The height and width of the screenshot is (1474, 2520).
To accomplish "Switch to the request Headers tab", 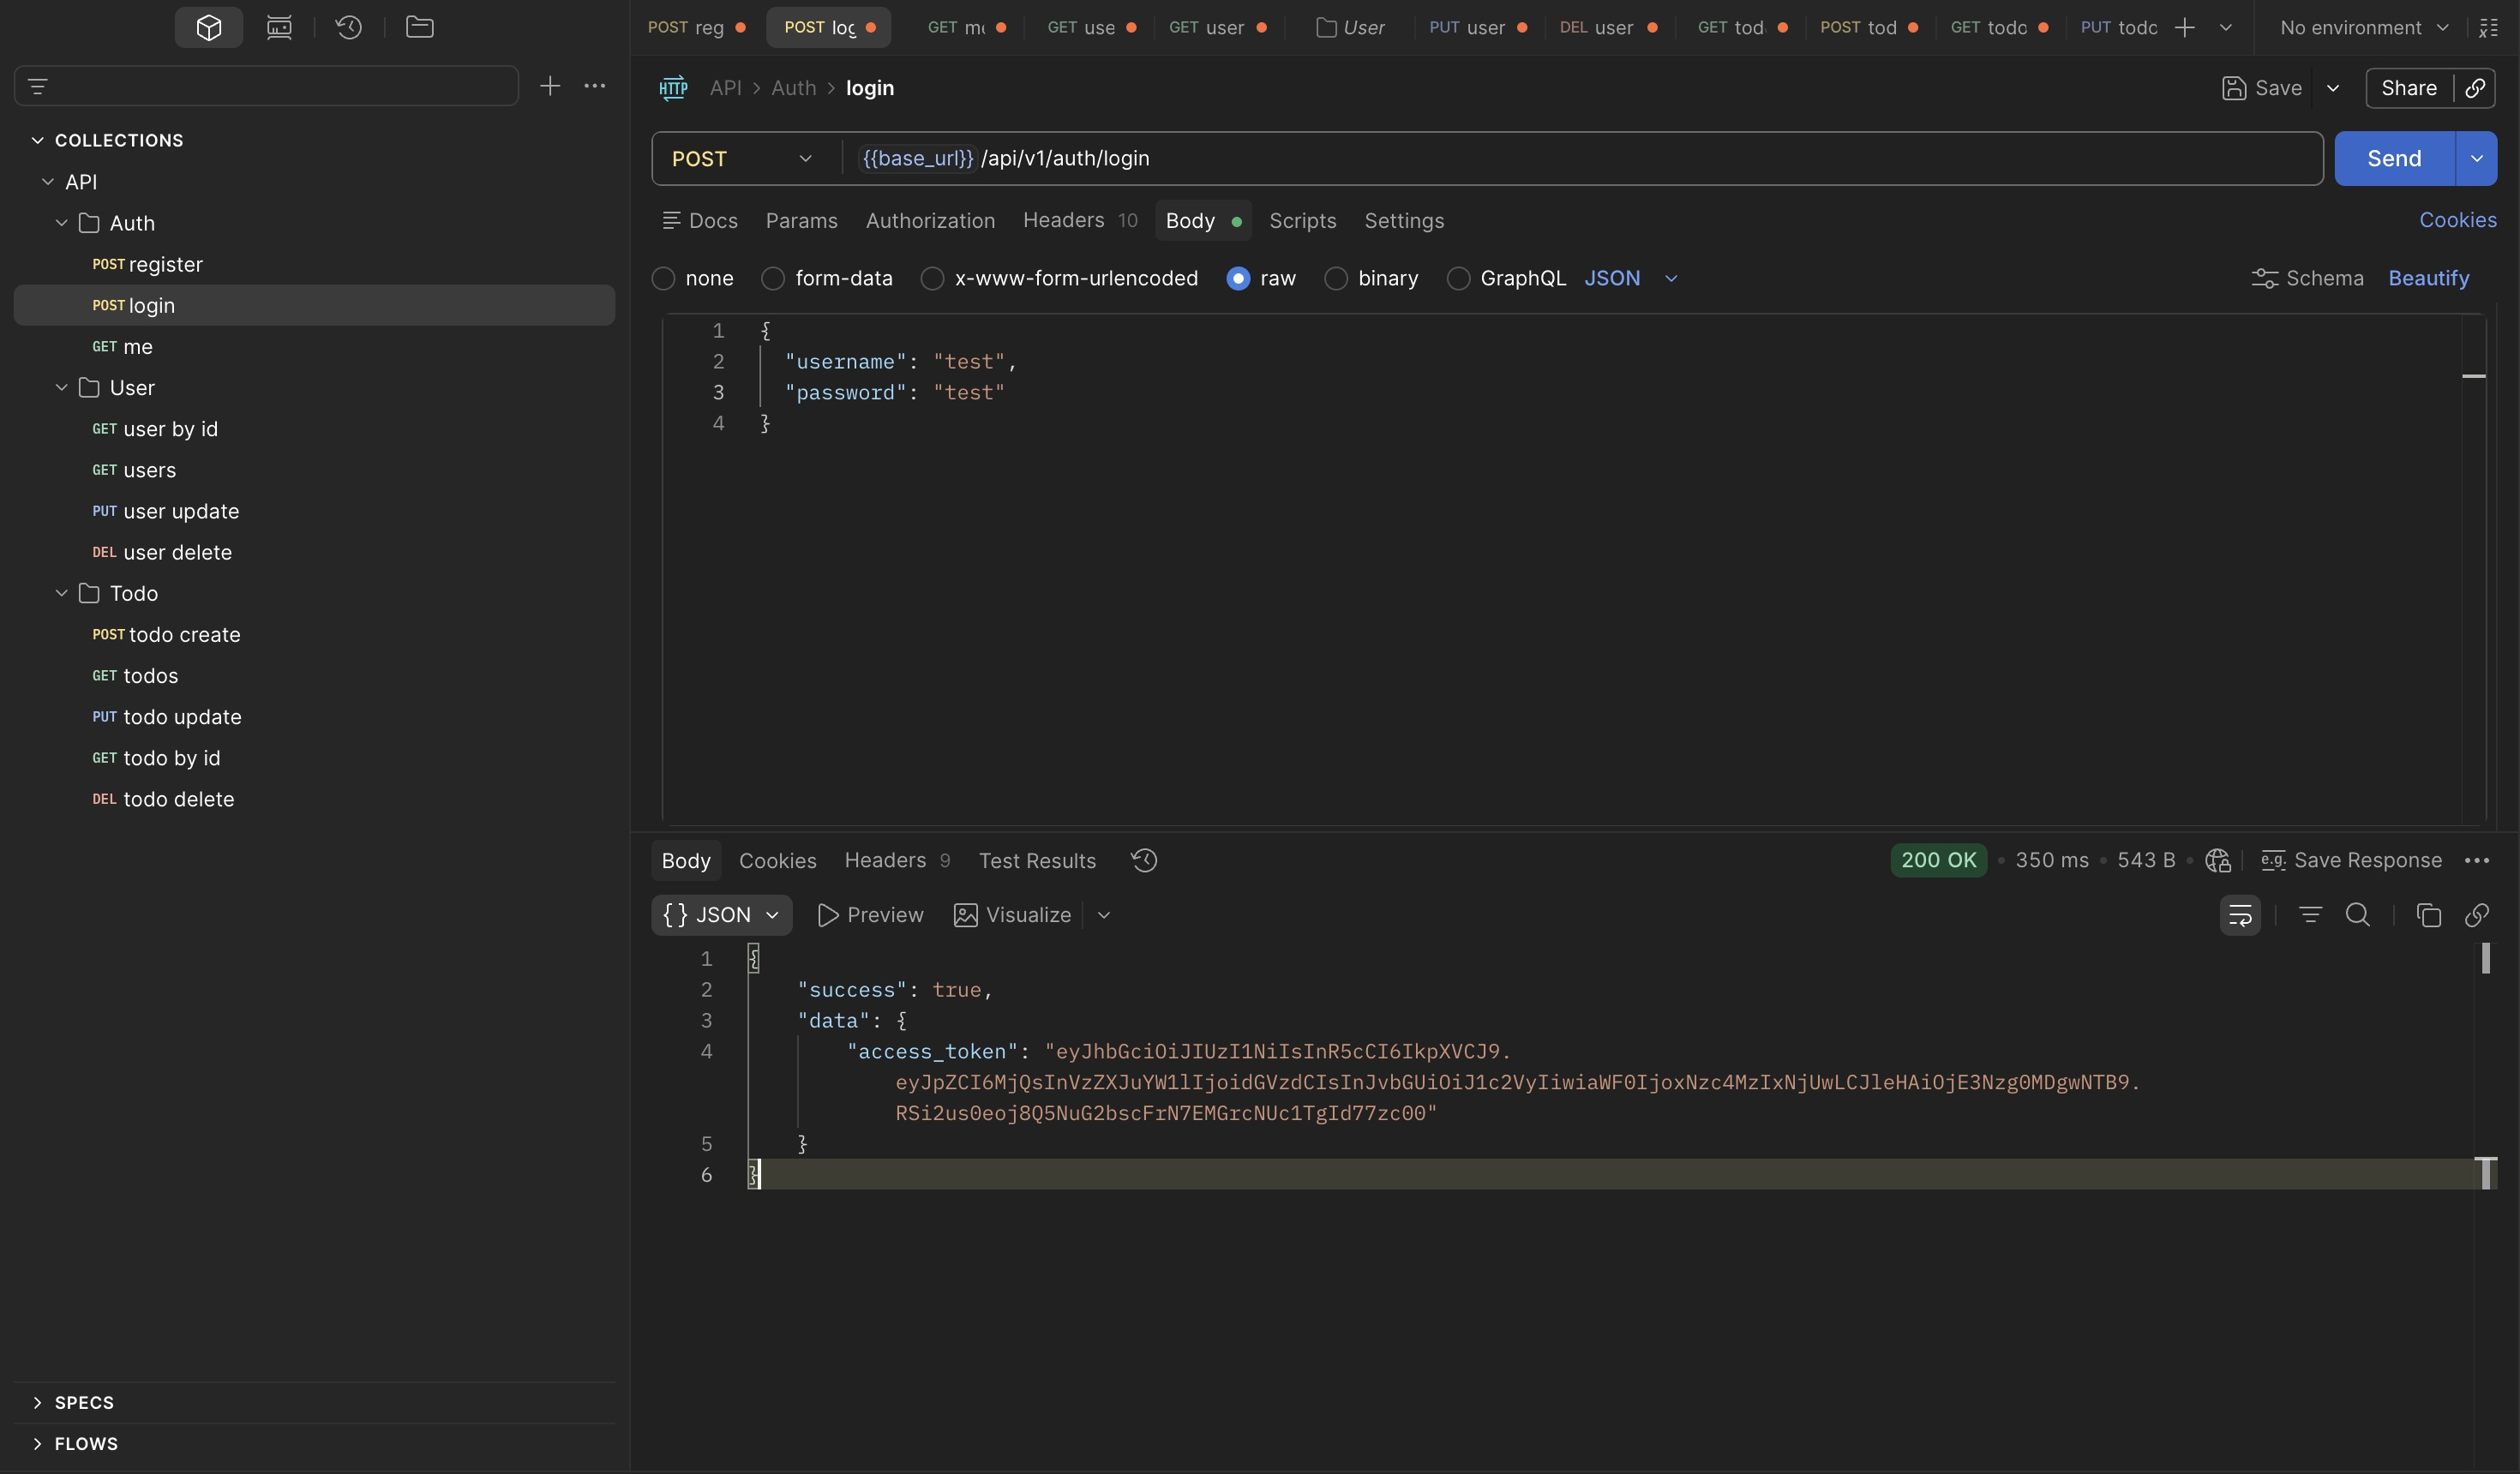I will [1080, 220].
